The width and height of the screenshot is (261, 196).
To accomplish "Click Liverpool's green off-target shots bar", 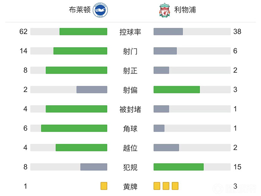I will 177,90.
